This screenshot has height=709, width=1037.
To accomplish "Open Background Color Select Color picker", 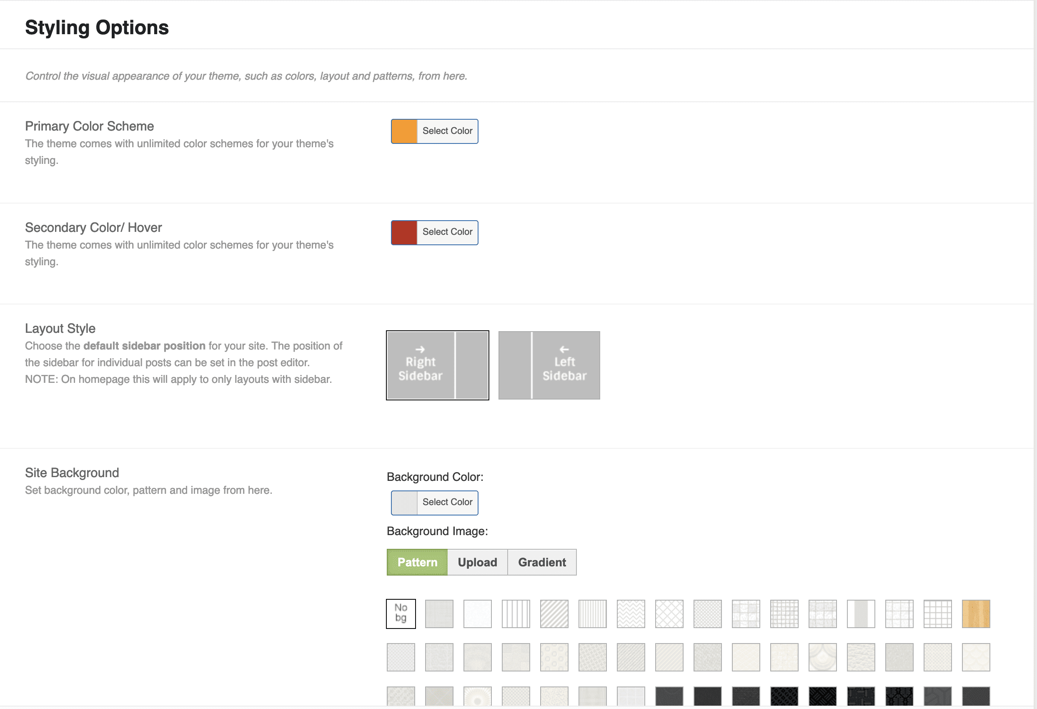I will point(447,502).
